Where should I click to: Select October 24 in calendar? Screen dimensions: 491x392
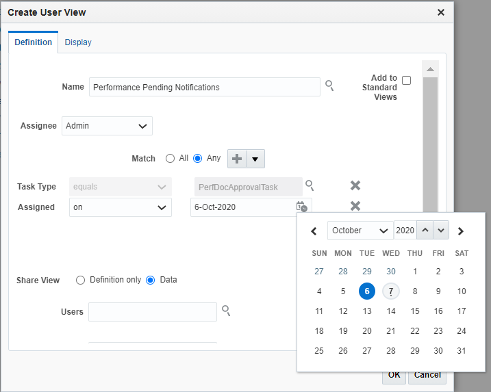(462, 331)
